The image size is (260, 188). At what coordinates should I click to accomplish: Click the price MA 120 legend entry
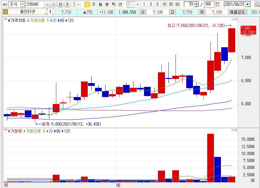70,21
